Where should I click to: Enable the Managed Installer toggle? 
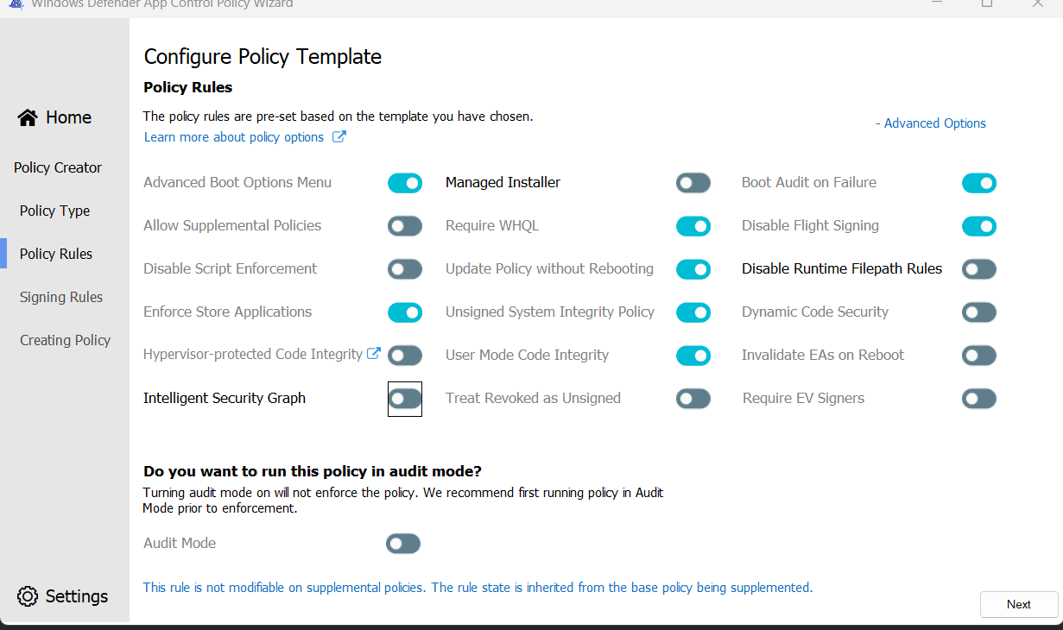pos(693,182)
